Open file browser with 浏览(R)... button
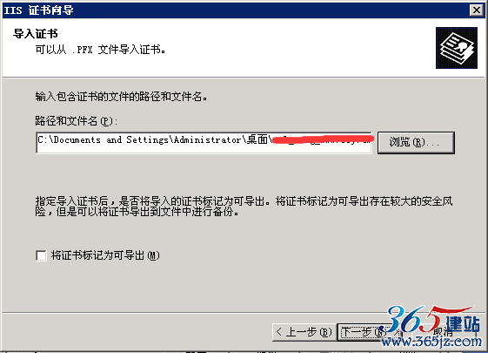Viewport: 488px width, 353px height. pos(416,143)
